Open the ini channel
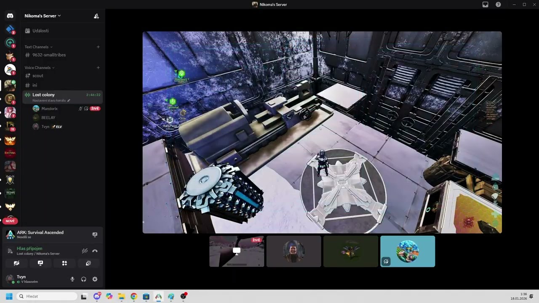Viewport: 539px width, 303px height. [62, 85]
